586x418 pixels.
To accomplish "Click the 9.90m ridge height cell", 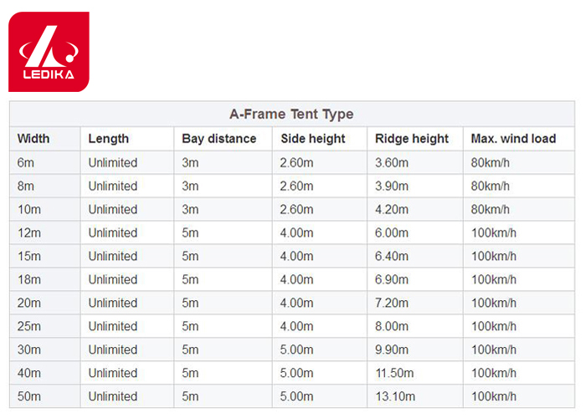I will 392,349.
